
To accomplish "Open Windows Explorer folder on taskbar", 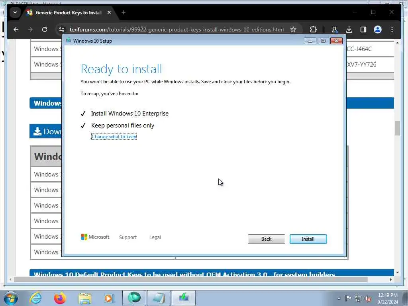I will [x=85, y=298].
